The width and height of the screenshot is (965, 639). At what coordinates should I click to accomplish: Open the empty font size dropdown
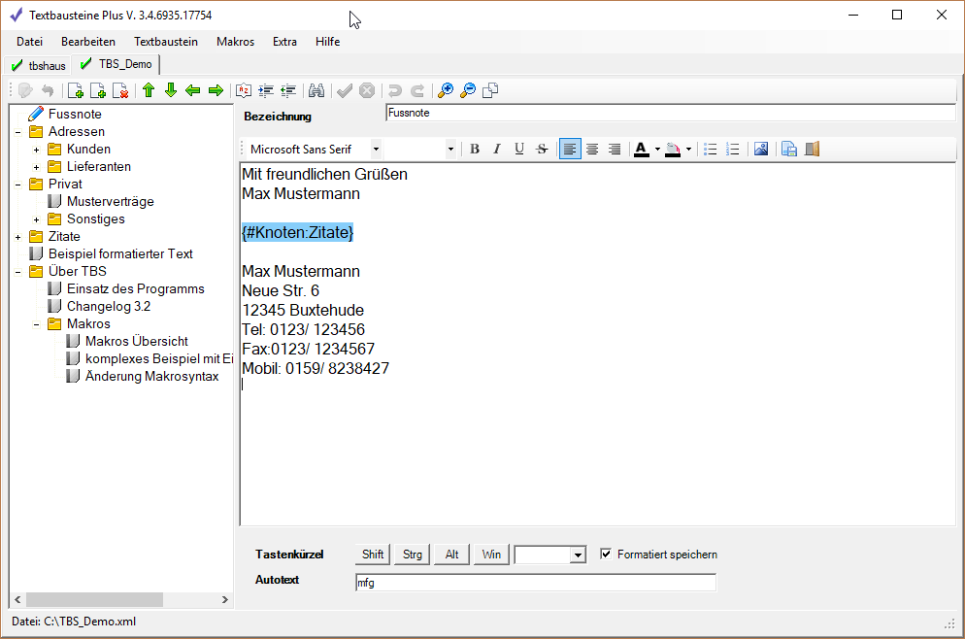(450, 149)
